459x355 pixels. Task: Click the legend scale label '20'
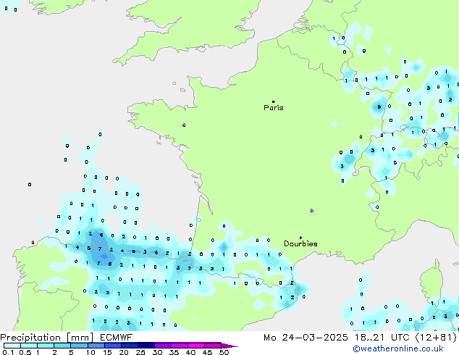(124, 352)
